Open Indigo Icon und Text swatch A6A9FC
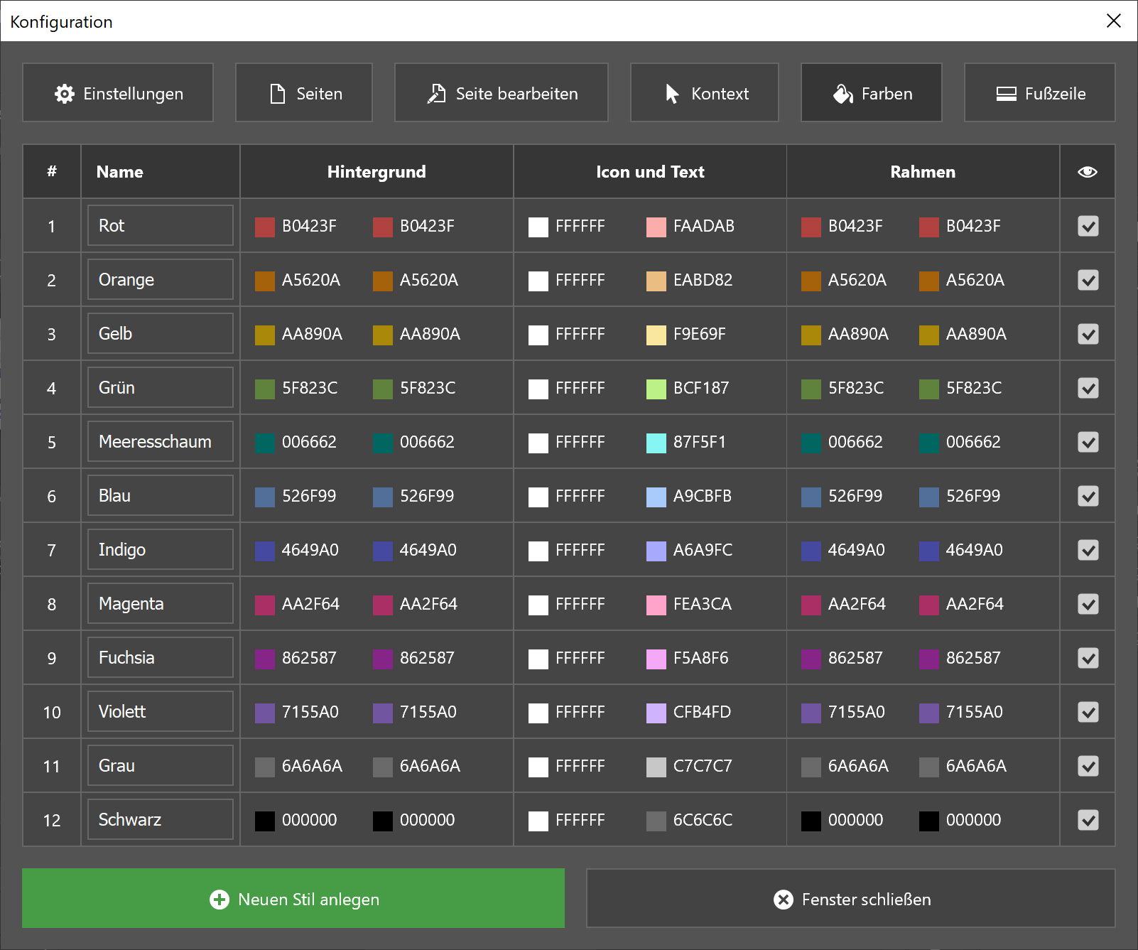This screenshot has width=1138, height=950. [656, 551]
